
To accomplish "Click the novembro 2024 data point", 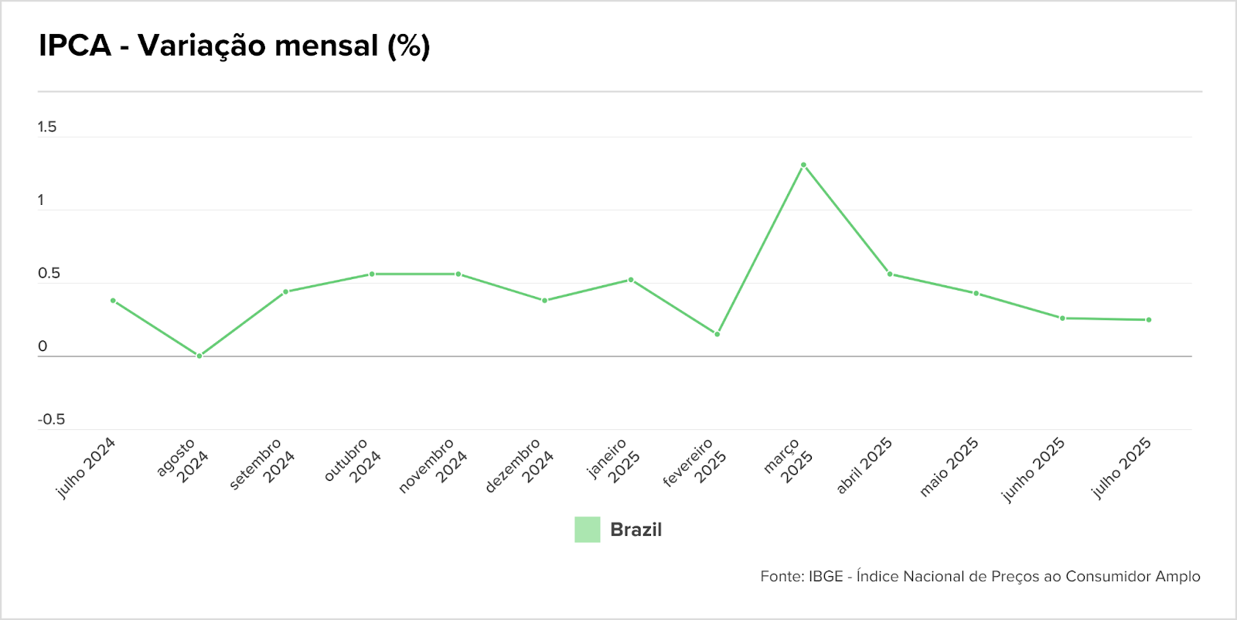I will pyautogui.click(x=458, y=274).
